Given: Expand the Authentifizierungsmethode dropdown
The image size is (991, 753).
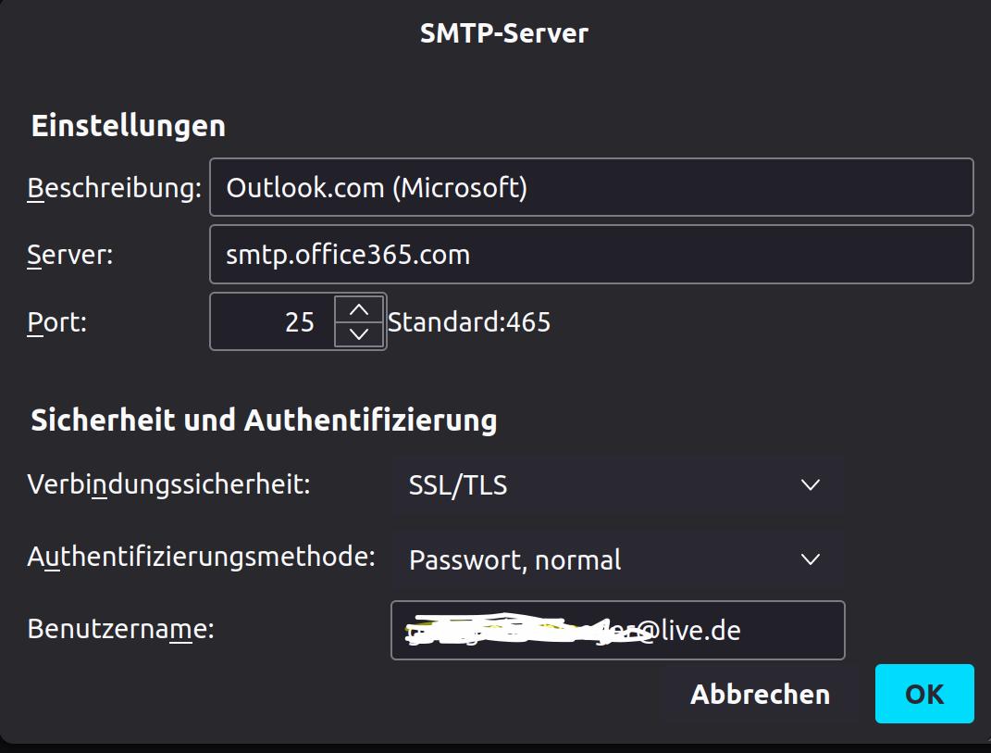Looking at the screenshot, I should [617, 559].
